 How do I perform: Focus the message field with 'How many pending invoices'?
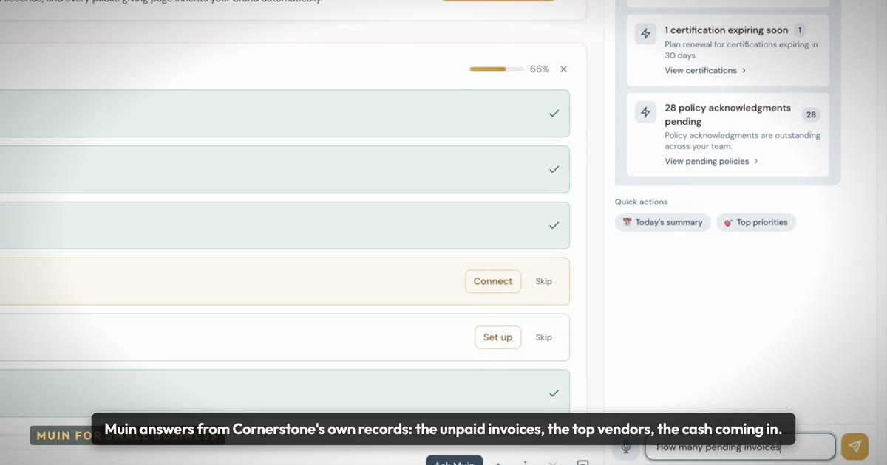point(740,447)
